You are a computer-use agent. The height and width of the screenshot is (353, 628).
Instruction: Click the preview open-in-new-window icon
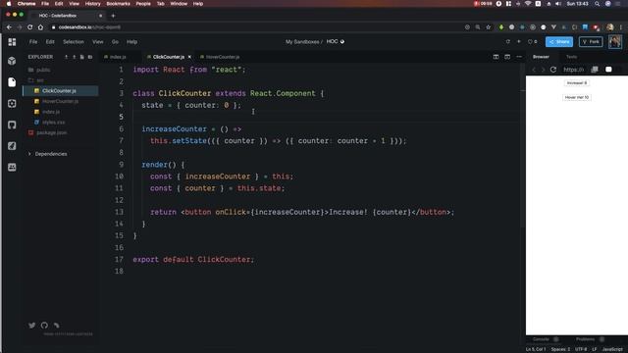[x=595, y=70]
